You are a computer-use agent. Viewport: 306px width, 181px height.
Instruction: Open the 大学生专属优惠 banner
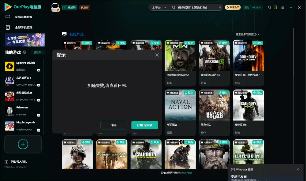(x=25, y=40)
